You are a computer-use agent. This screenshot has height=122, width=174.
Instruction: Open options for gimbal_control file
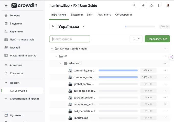(165, 84)
